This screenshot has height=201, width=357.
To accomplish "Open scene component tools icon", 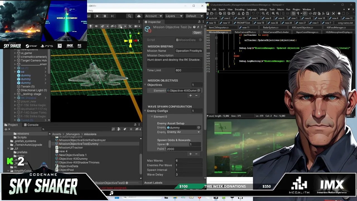I will pyautogui.click(x=130, y=26).
